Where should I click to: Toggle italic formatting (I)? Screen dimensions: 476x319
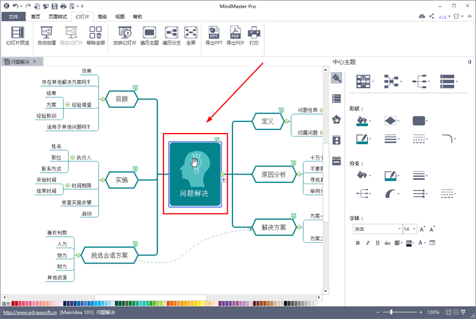[367, 243]
